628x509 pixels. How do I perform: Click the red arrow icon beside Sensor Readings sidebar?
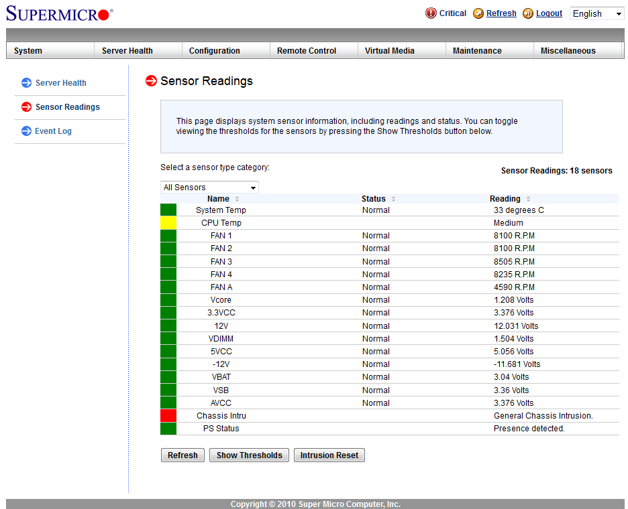click(x=26, y=106)
